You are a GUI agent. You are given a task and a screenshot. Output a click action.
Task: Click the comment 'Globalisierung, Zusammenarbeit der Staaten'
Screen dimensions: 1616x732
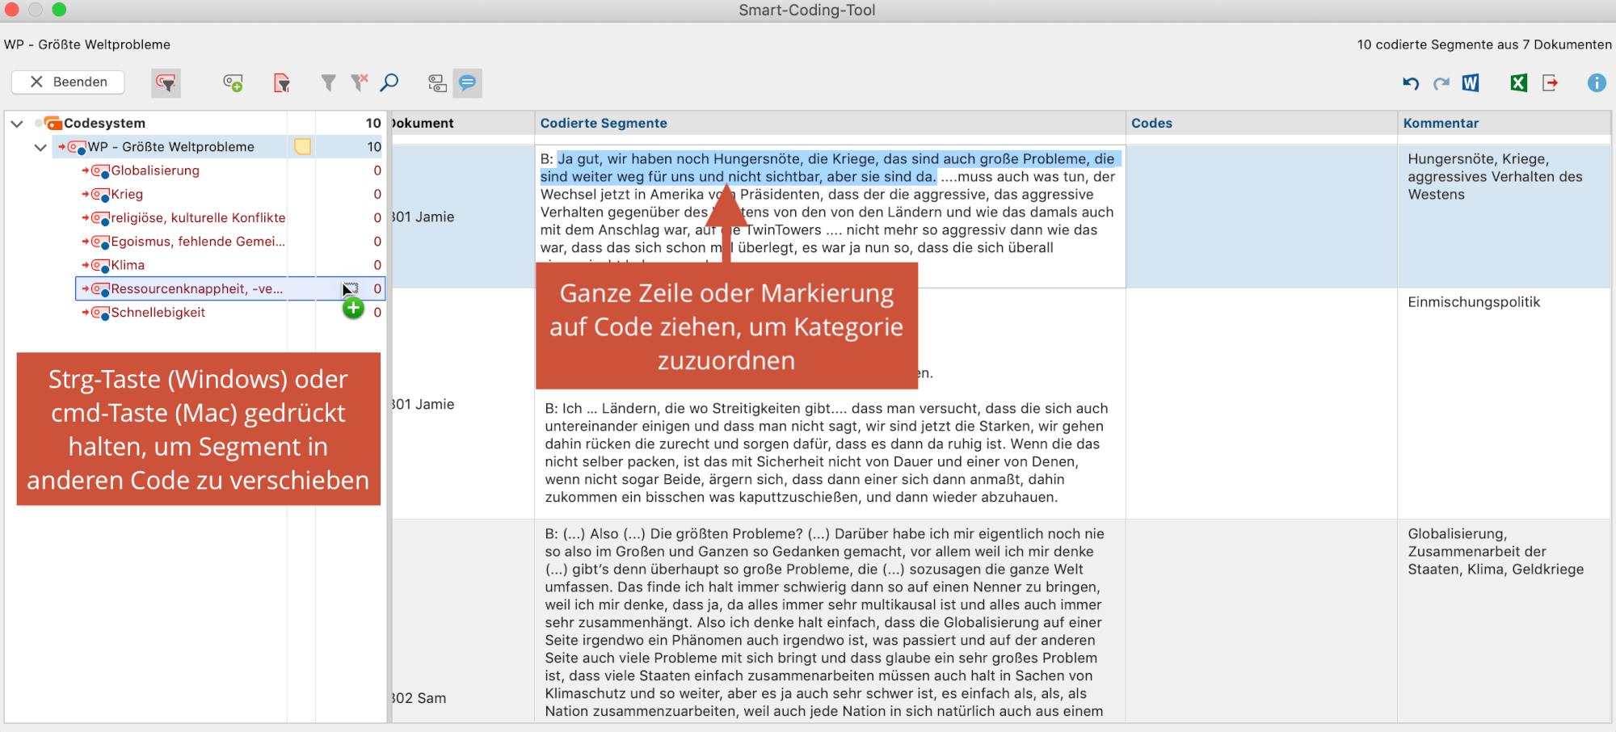coord(1496,551)
